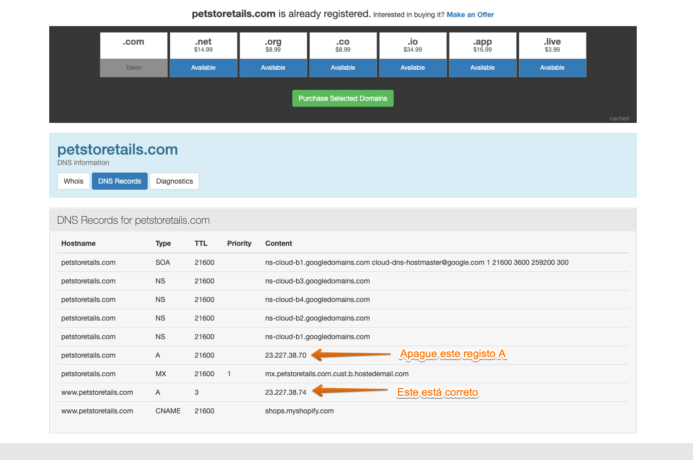The image size is (693, 460).
Task: Click the DNS Records for petstoretails.com title
Action: [x=133, y=220]
